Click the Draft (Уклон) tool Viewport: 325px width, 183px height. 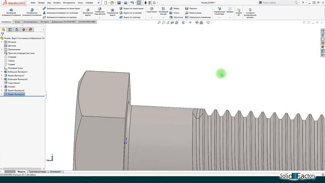click(x=174, y=13)
